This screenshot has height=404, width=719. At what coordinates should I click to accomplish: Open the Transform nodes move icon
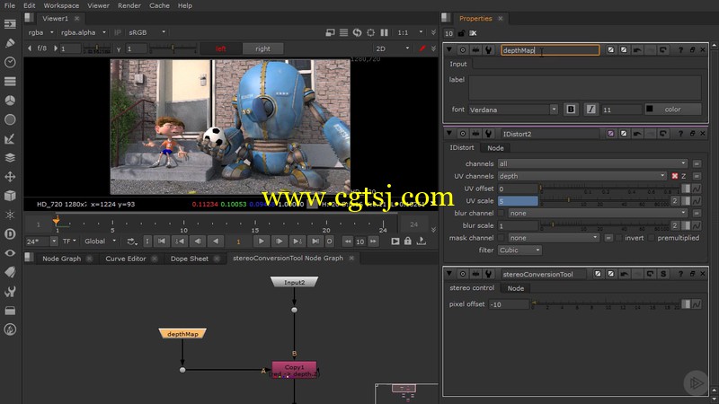10,177
